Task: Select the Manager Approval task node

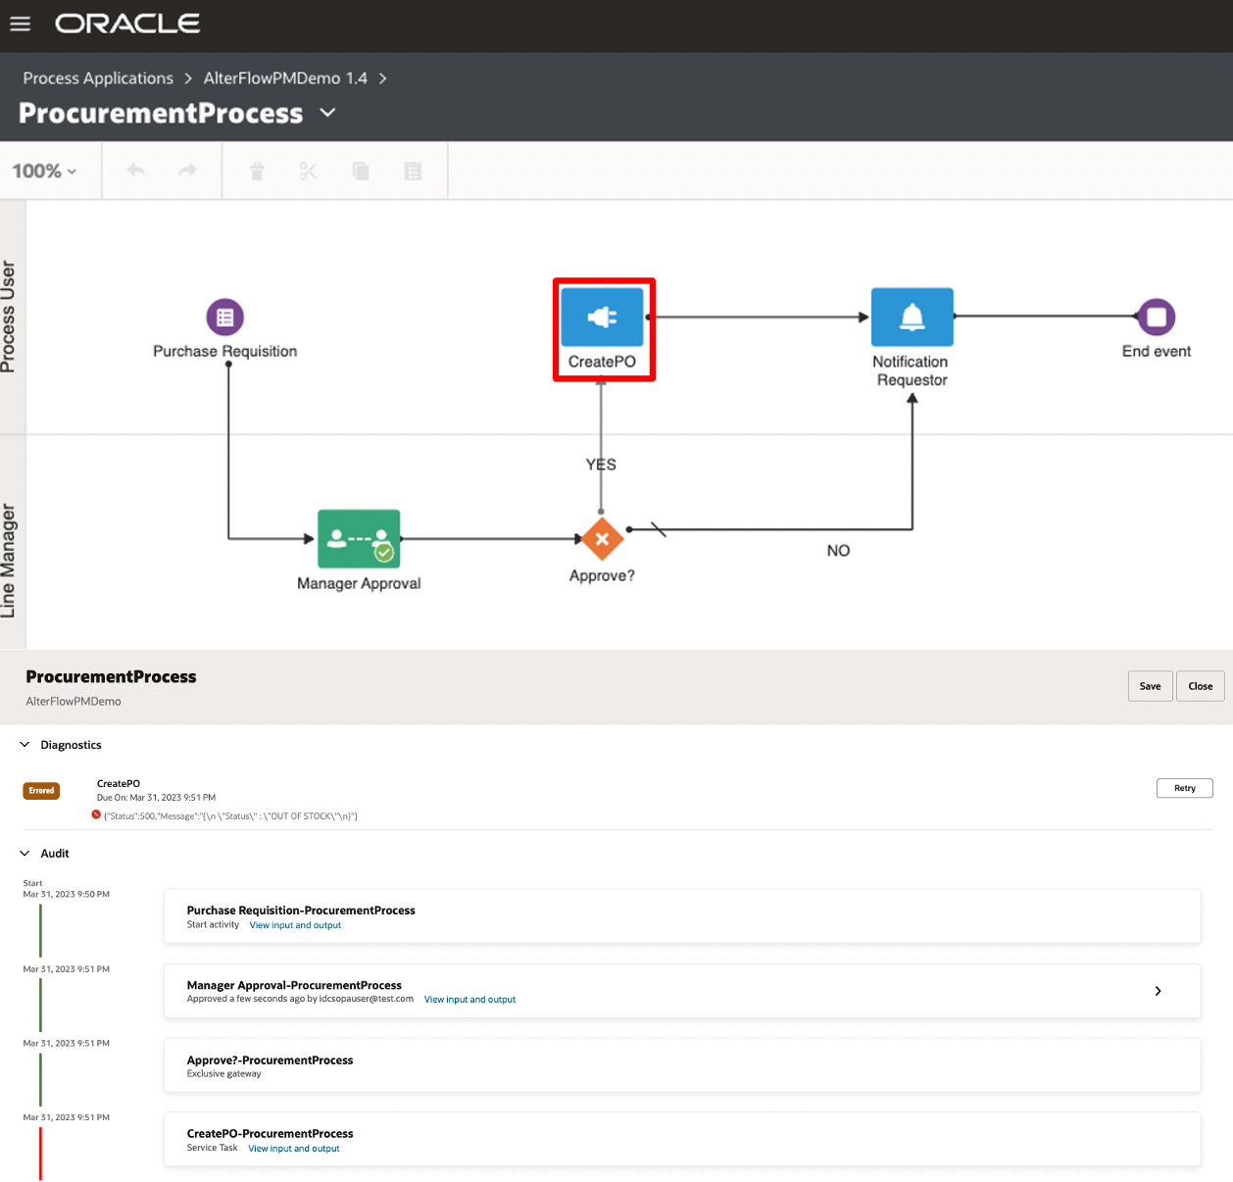Action: (x=359, y=538)
